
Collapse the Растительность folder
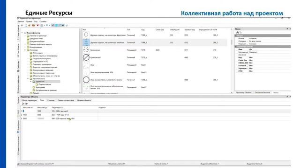pos(28,78)
